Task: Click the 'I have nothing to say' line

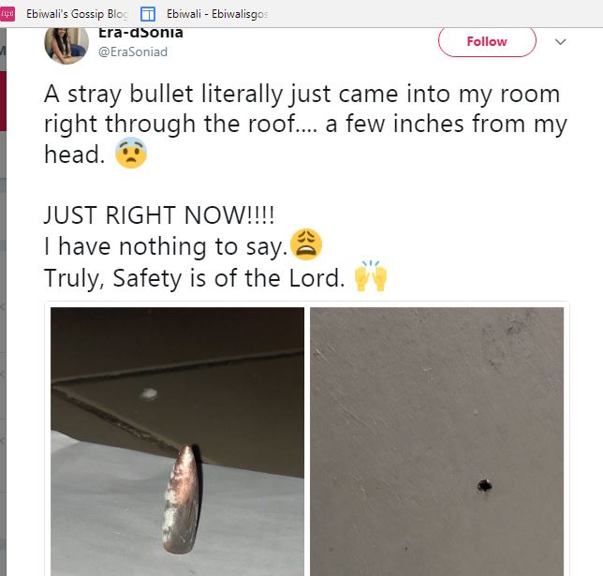Action: point(166,246)
